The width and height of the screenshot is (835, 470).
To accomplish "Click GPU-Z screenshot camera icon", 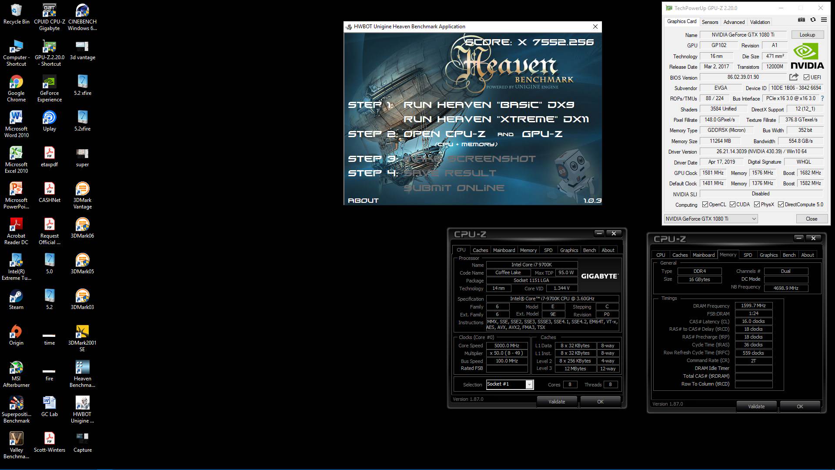I will [801, 20].
